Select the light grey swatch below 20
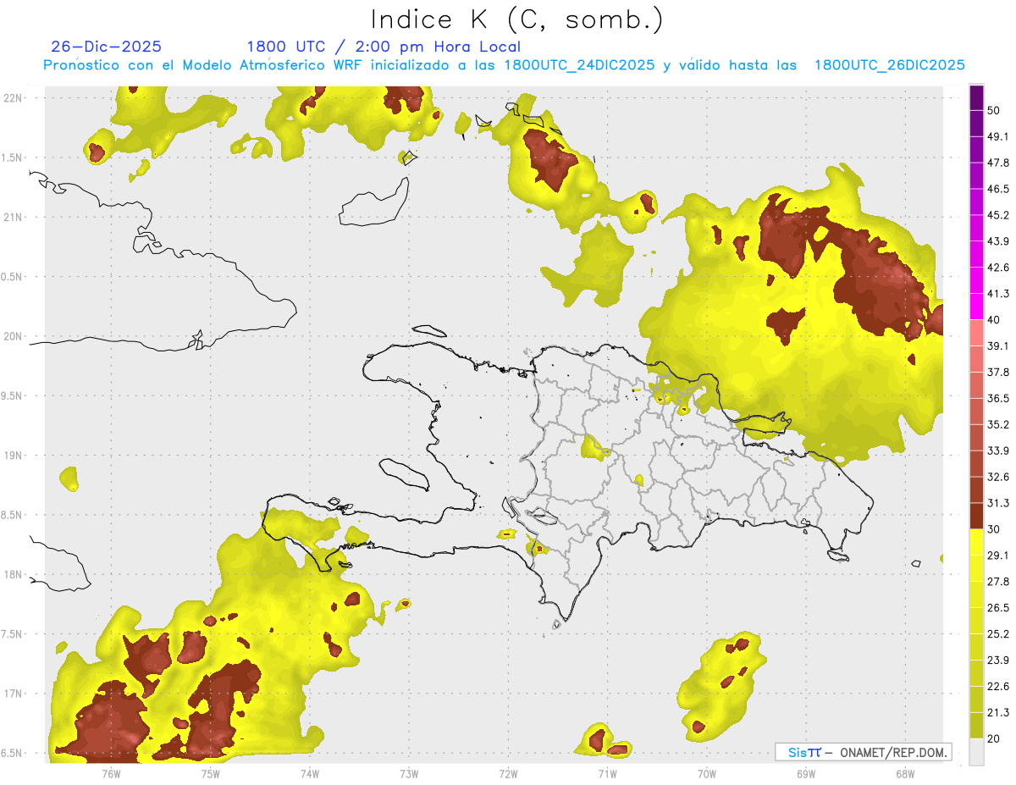The image size is (1016, 785). pyautogui.click(x=976, y=751)
